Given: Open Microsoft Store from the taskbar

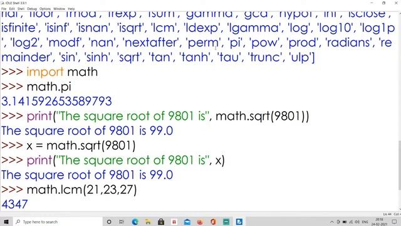Looking at the screenshot, I should coord(161,222).
